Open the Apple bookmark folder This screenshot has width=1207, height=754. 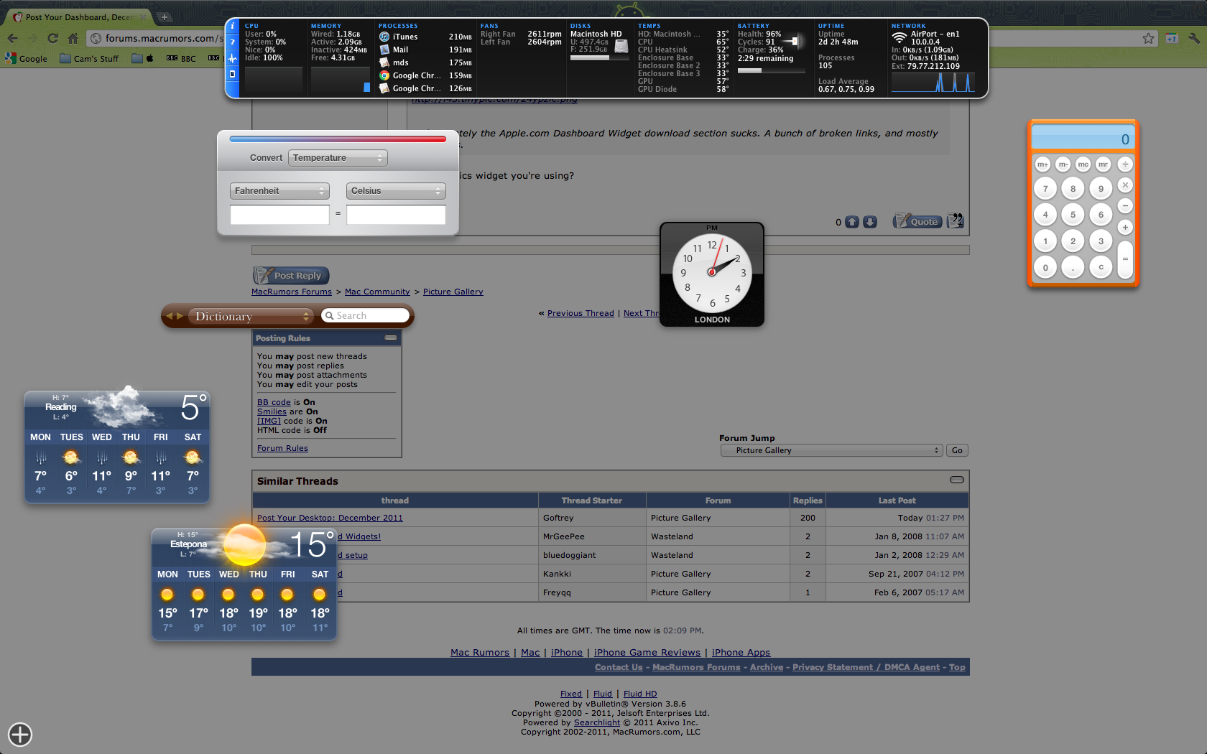tap(143, 59)
